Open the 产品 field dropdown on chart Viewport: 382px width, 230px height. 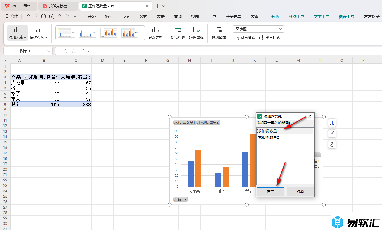point(180,199)
